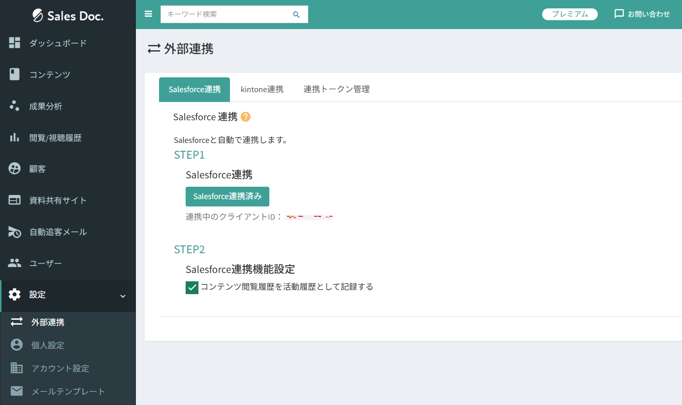Click the contents book icon
Image resolution: width=682 pixels, height=405 pixels.
pyautogui.click(x=15, y=74)
